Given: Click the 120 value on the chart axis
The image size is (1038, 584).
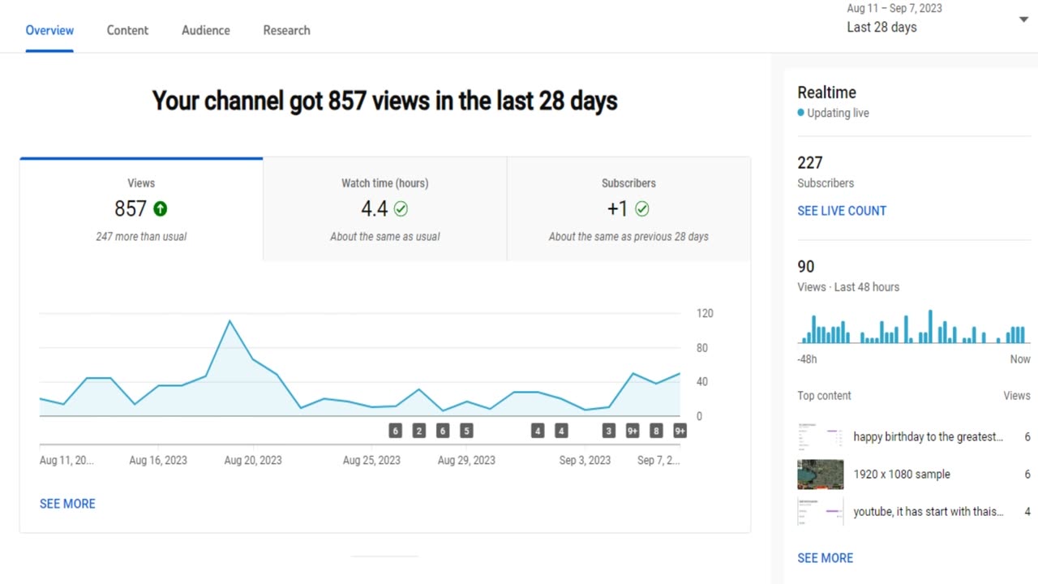Looking at the screenshot, I should coord(705,314).
